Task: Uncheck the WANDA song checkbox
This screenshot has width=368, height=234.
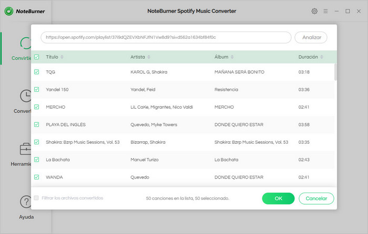Action: click(37, 177)
